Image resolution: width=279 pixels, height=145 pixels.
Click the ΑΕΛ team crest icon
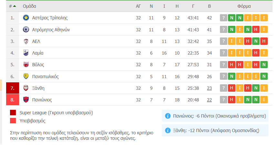pyautogui.click(x=26, y=41)
